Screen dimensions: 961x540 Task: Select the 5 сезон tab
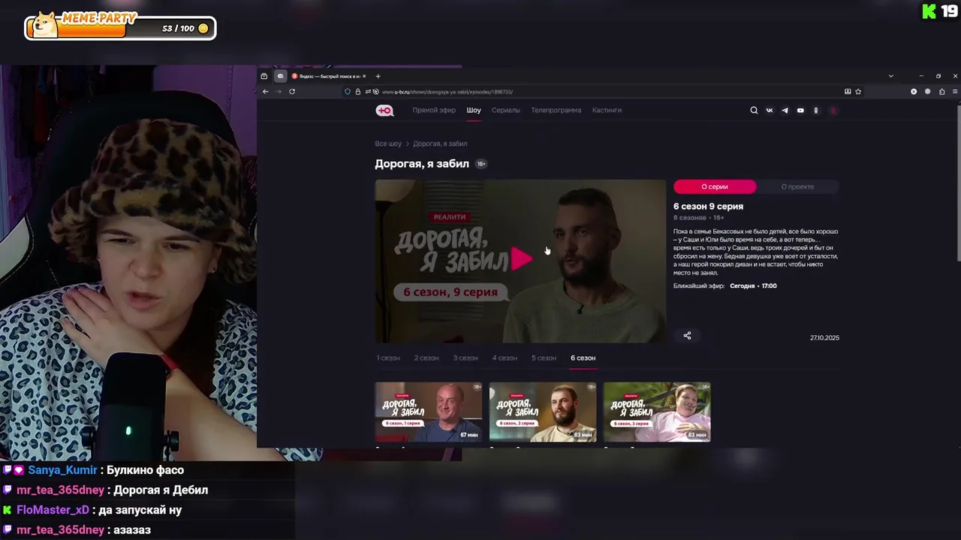pos(544,358)
